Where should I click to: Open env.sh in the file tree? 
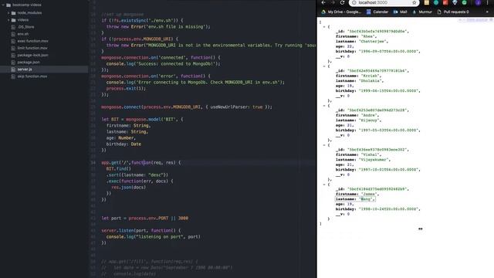point(23,34)
